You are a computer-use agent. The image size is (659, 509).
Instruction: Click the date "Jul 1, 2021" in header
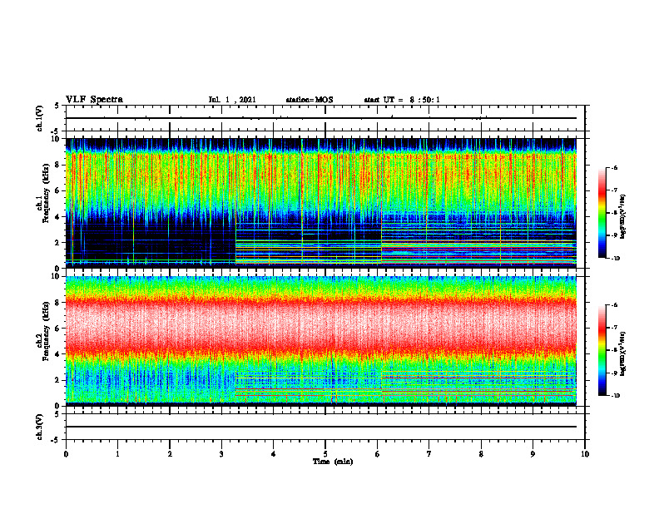click(232, 100)
